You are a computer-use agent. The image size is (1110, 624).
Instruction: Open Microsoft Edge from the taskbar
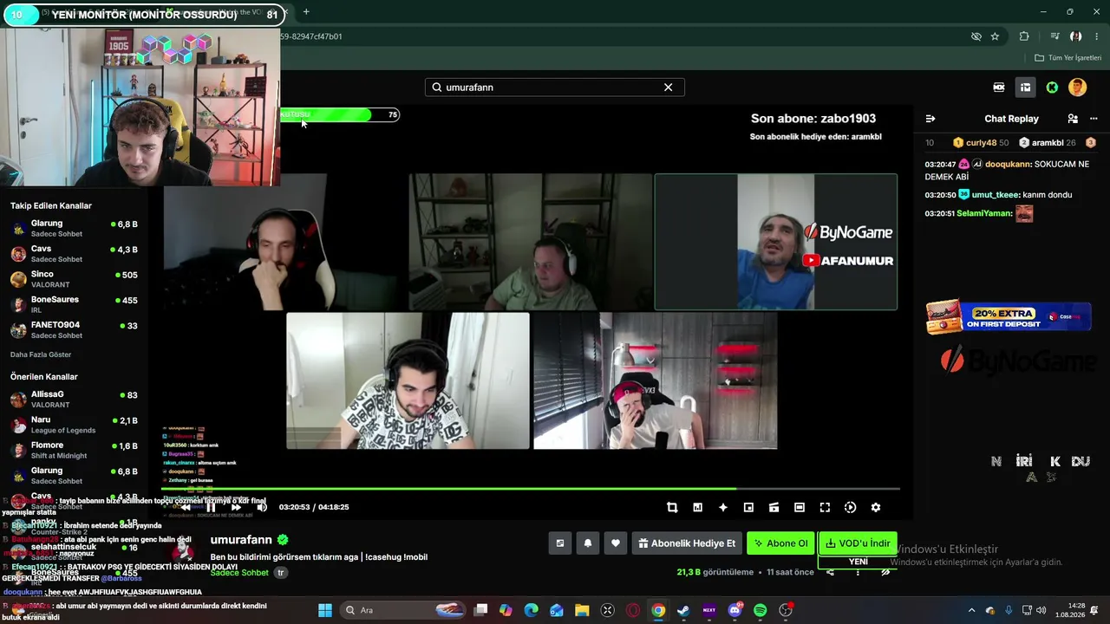tap(532, 611)
